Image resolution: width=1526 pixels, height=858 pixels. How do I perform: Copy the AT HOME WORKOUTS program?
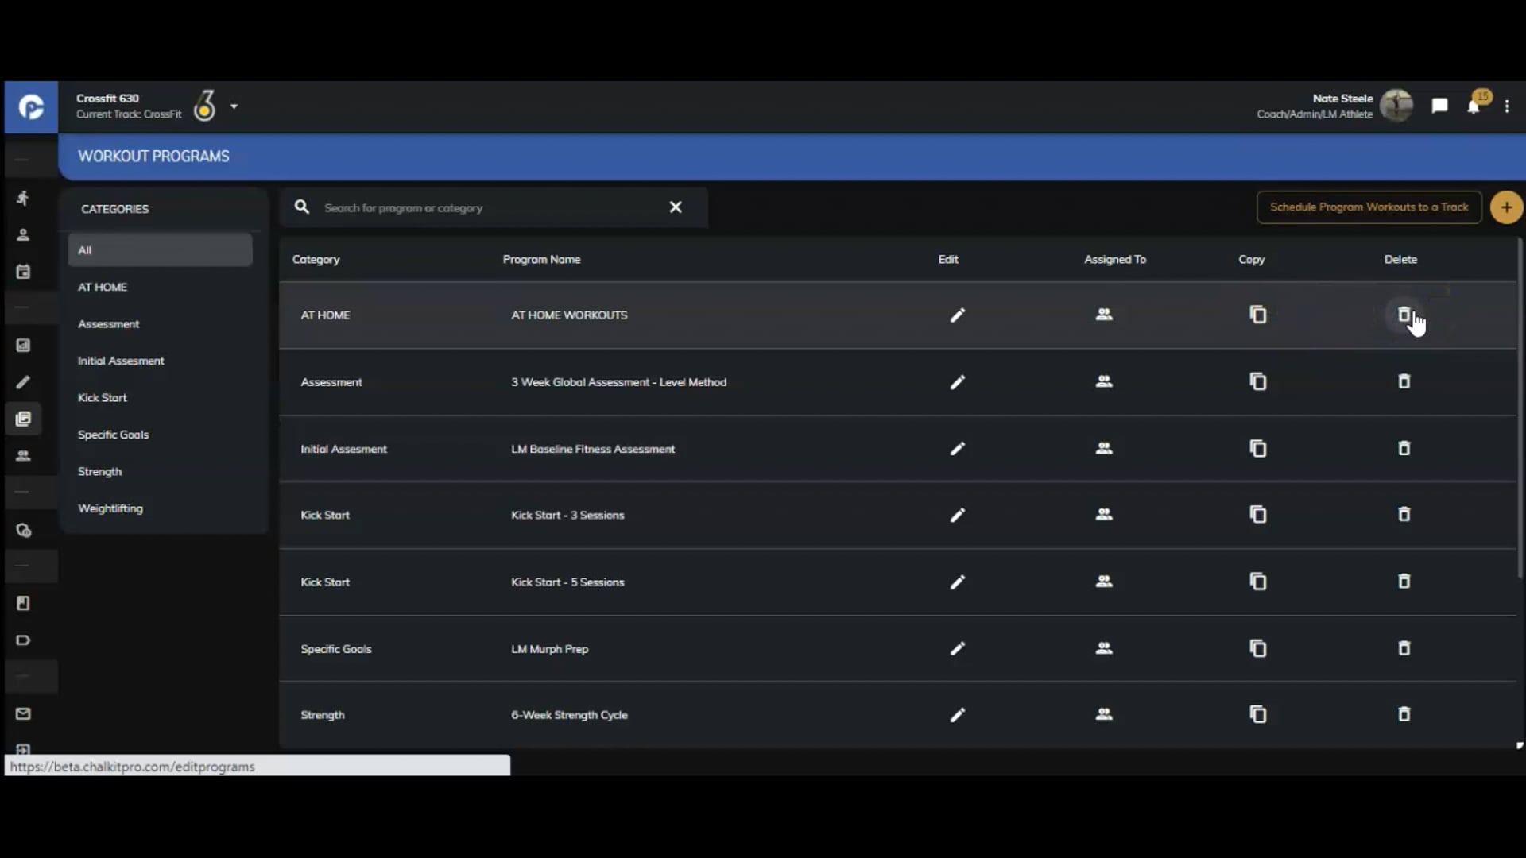pos(1258,315)
